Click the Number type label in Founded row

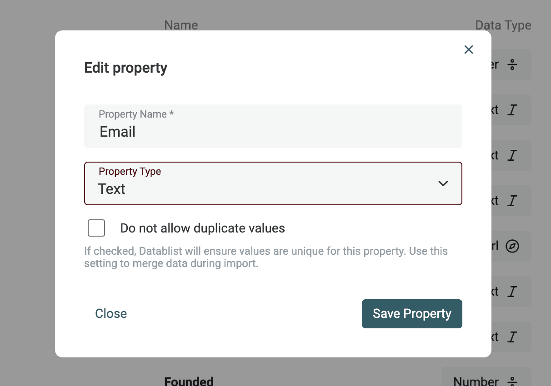coord(476,381)
